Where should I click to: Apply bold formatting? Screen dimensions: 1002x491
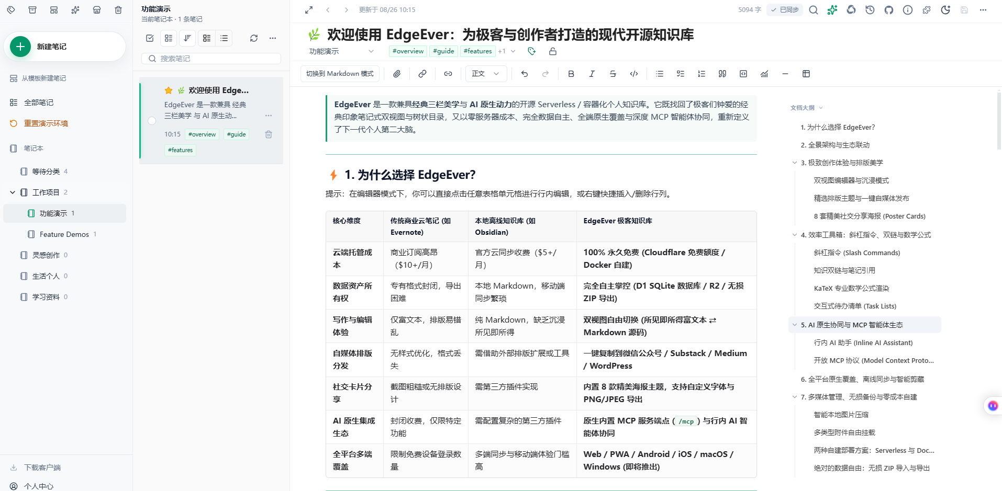pos(571,74)
